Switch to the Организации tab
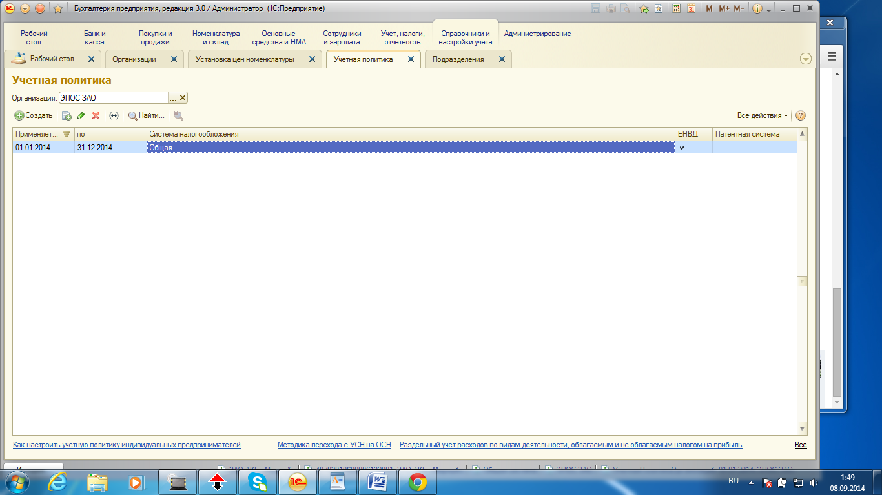The image size is (882, 495). pos(134,59)
